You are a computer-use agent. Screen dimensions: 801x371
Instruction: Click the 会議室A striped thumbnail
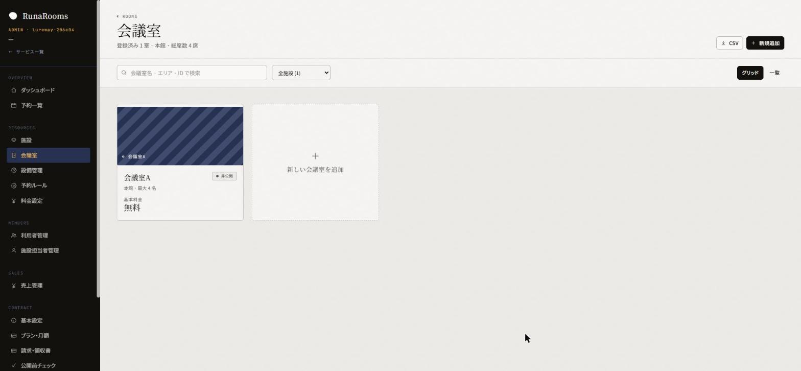click(x=180, y=136)
